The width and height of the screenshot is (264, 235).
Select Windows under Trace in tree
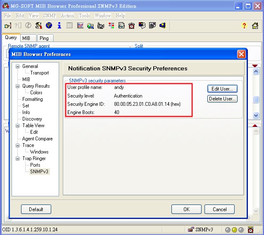[x=39, y=152]
